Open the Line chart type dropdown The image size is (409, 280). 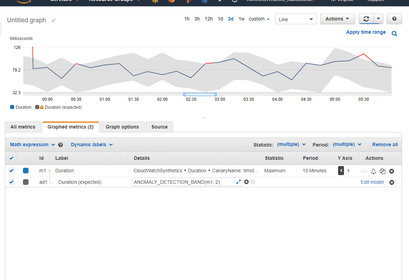pyautogui.click(x=296, y=19)
